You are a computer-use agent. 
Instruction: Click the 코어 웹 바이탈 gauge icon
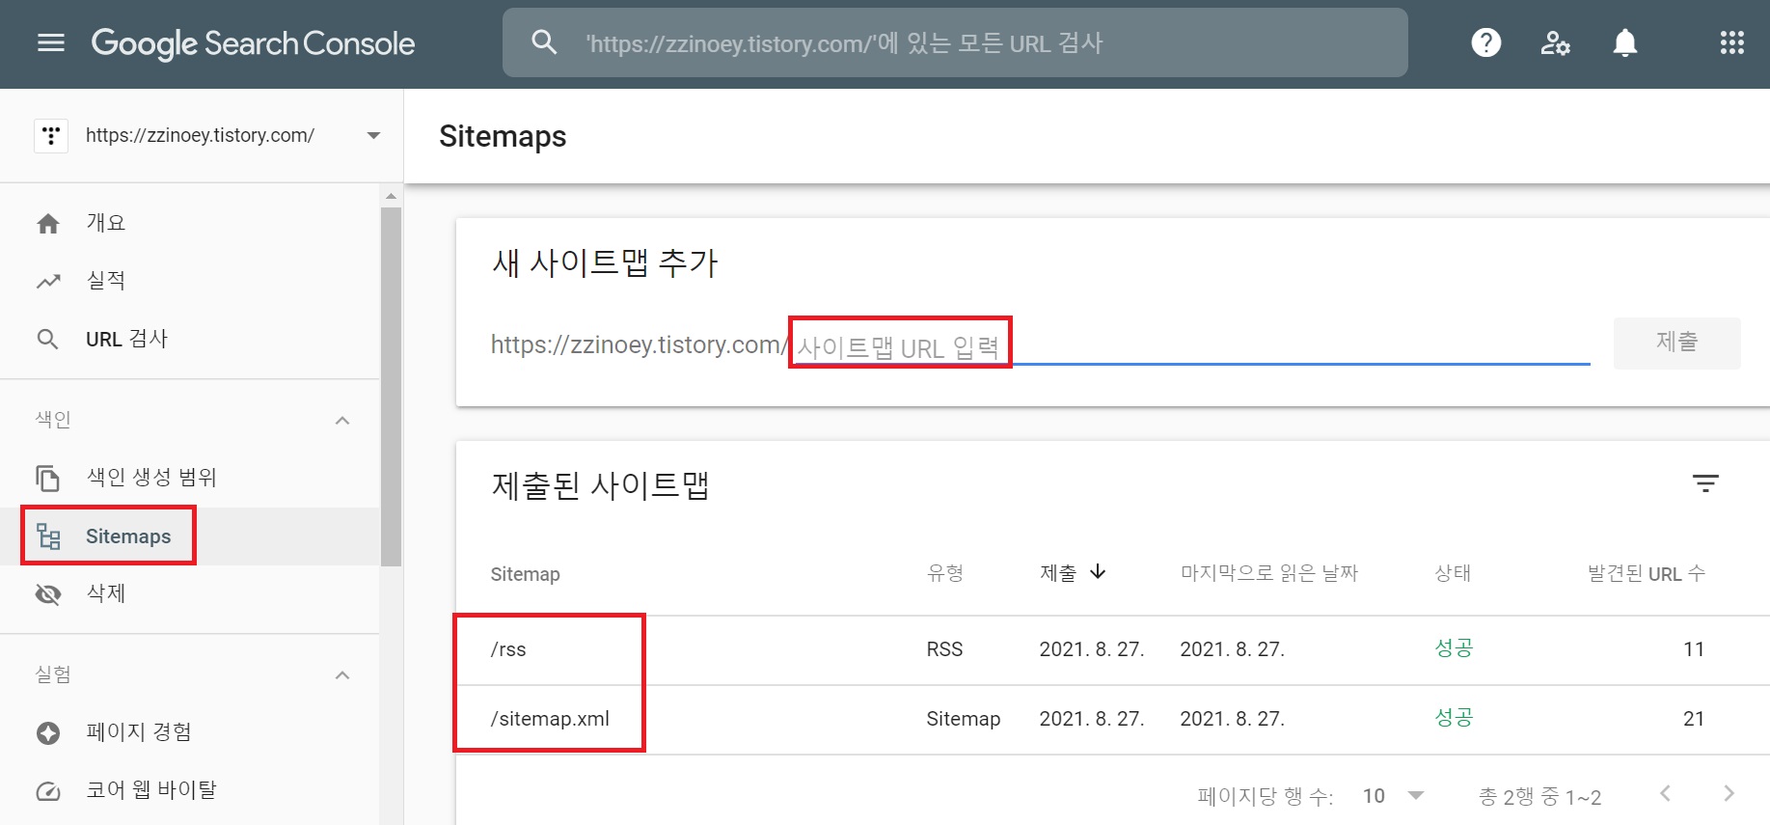click(x=48, y=791)
